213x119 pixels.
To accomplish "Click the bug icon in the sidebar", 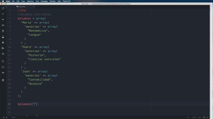I will click(3, 42).
